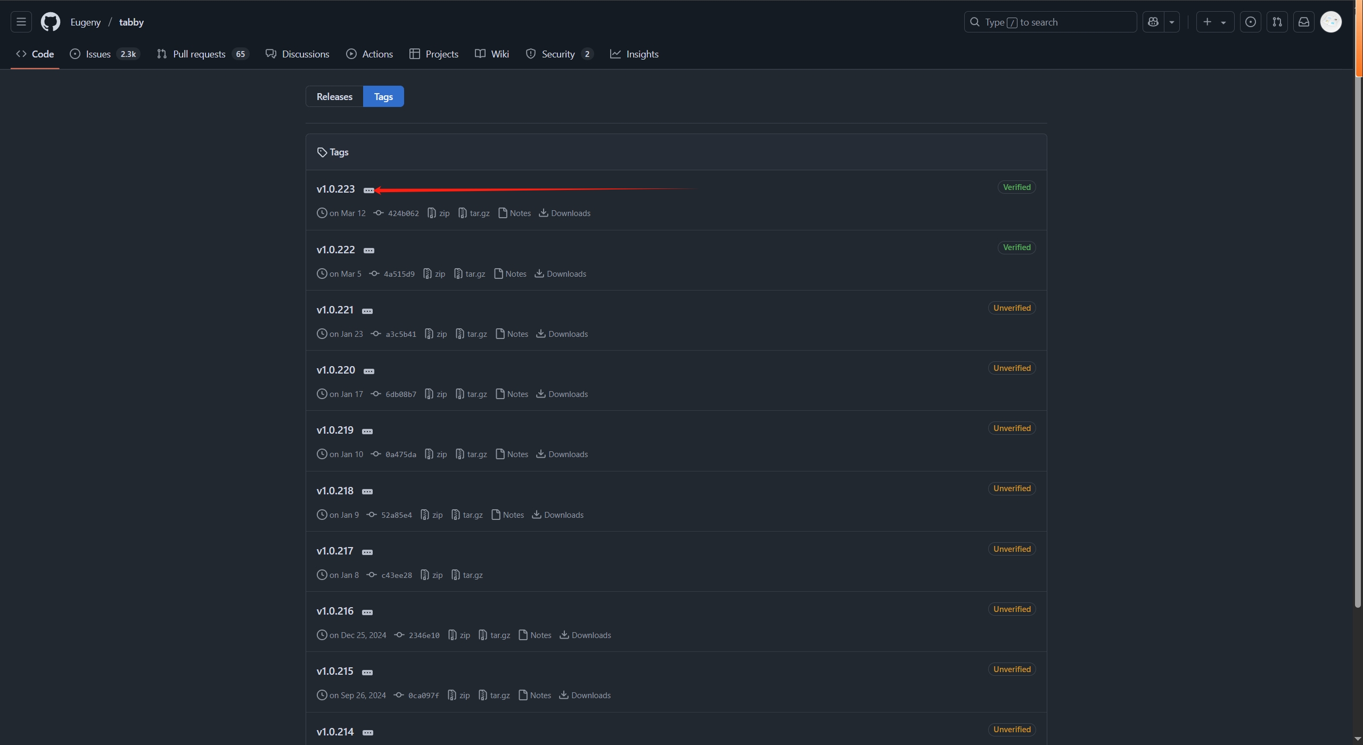Expand the ellipsis next to v1.0.222
This screenshot has width=1363, height=745.
click(x=369, y=251)
